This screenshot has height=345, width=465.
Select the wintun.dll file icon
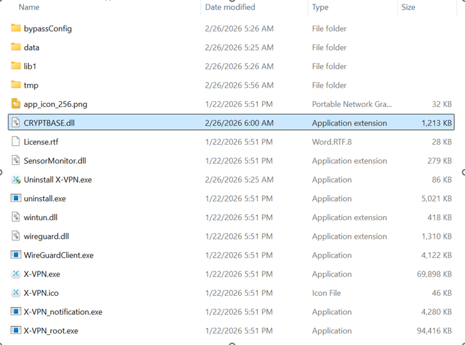pyautogui.click(x=16, y=217)
